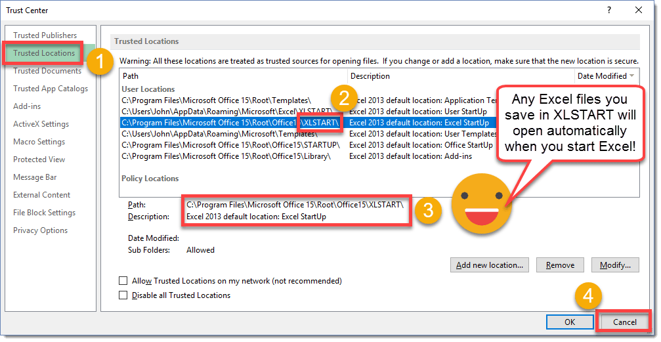
Task: Click the Policy Locations group heading
Action: [150, 179]
